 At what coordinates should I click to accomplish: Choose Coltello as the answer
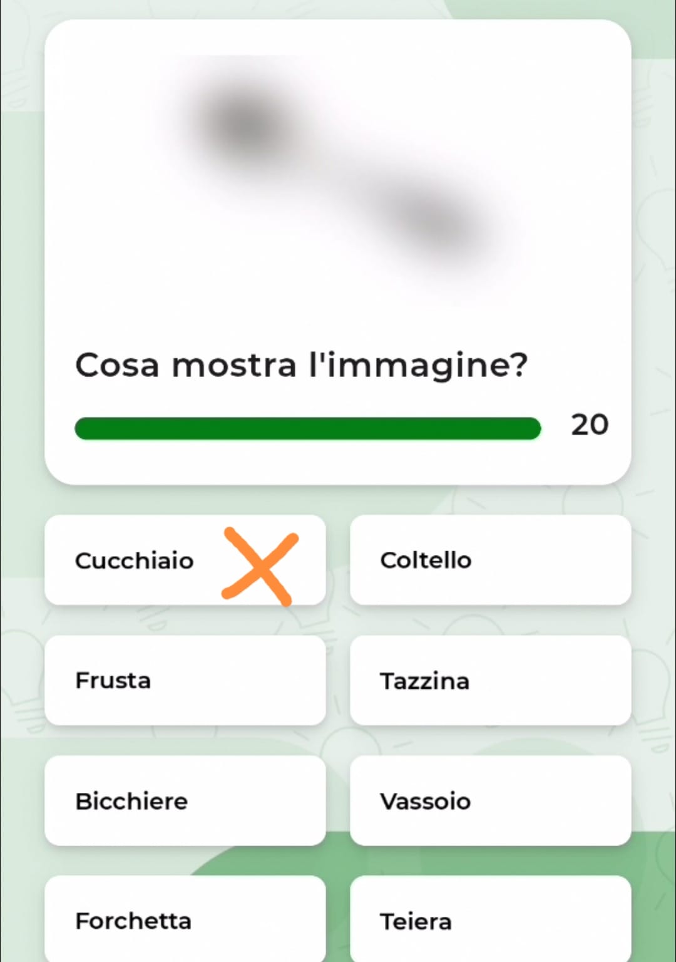coord(491,560)
